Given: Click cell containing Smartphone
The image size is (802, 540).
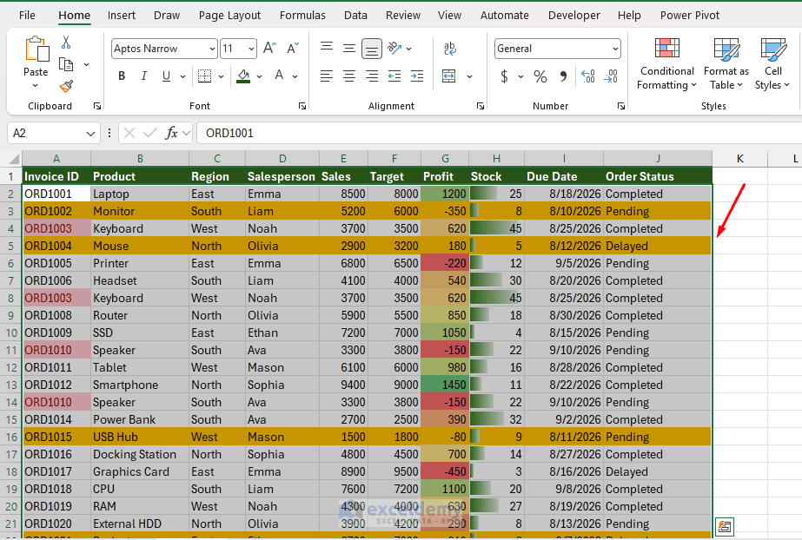Looking at the screenshot, I should (x=140, y=385).
